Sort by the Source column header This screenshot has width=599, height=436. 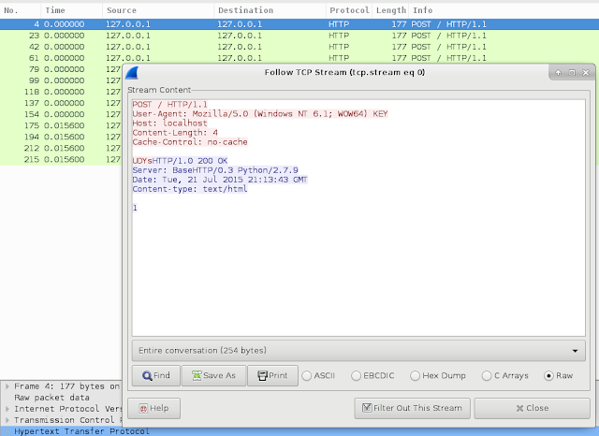(x=158, y=10)
